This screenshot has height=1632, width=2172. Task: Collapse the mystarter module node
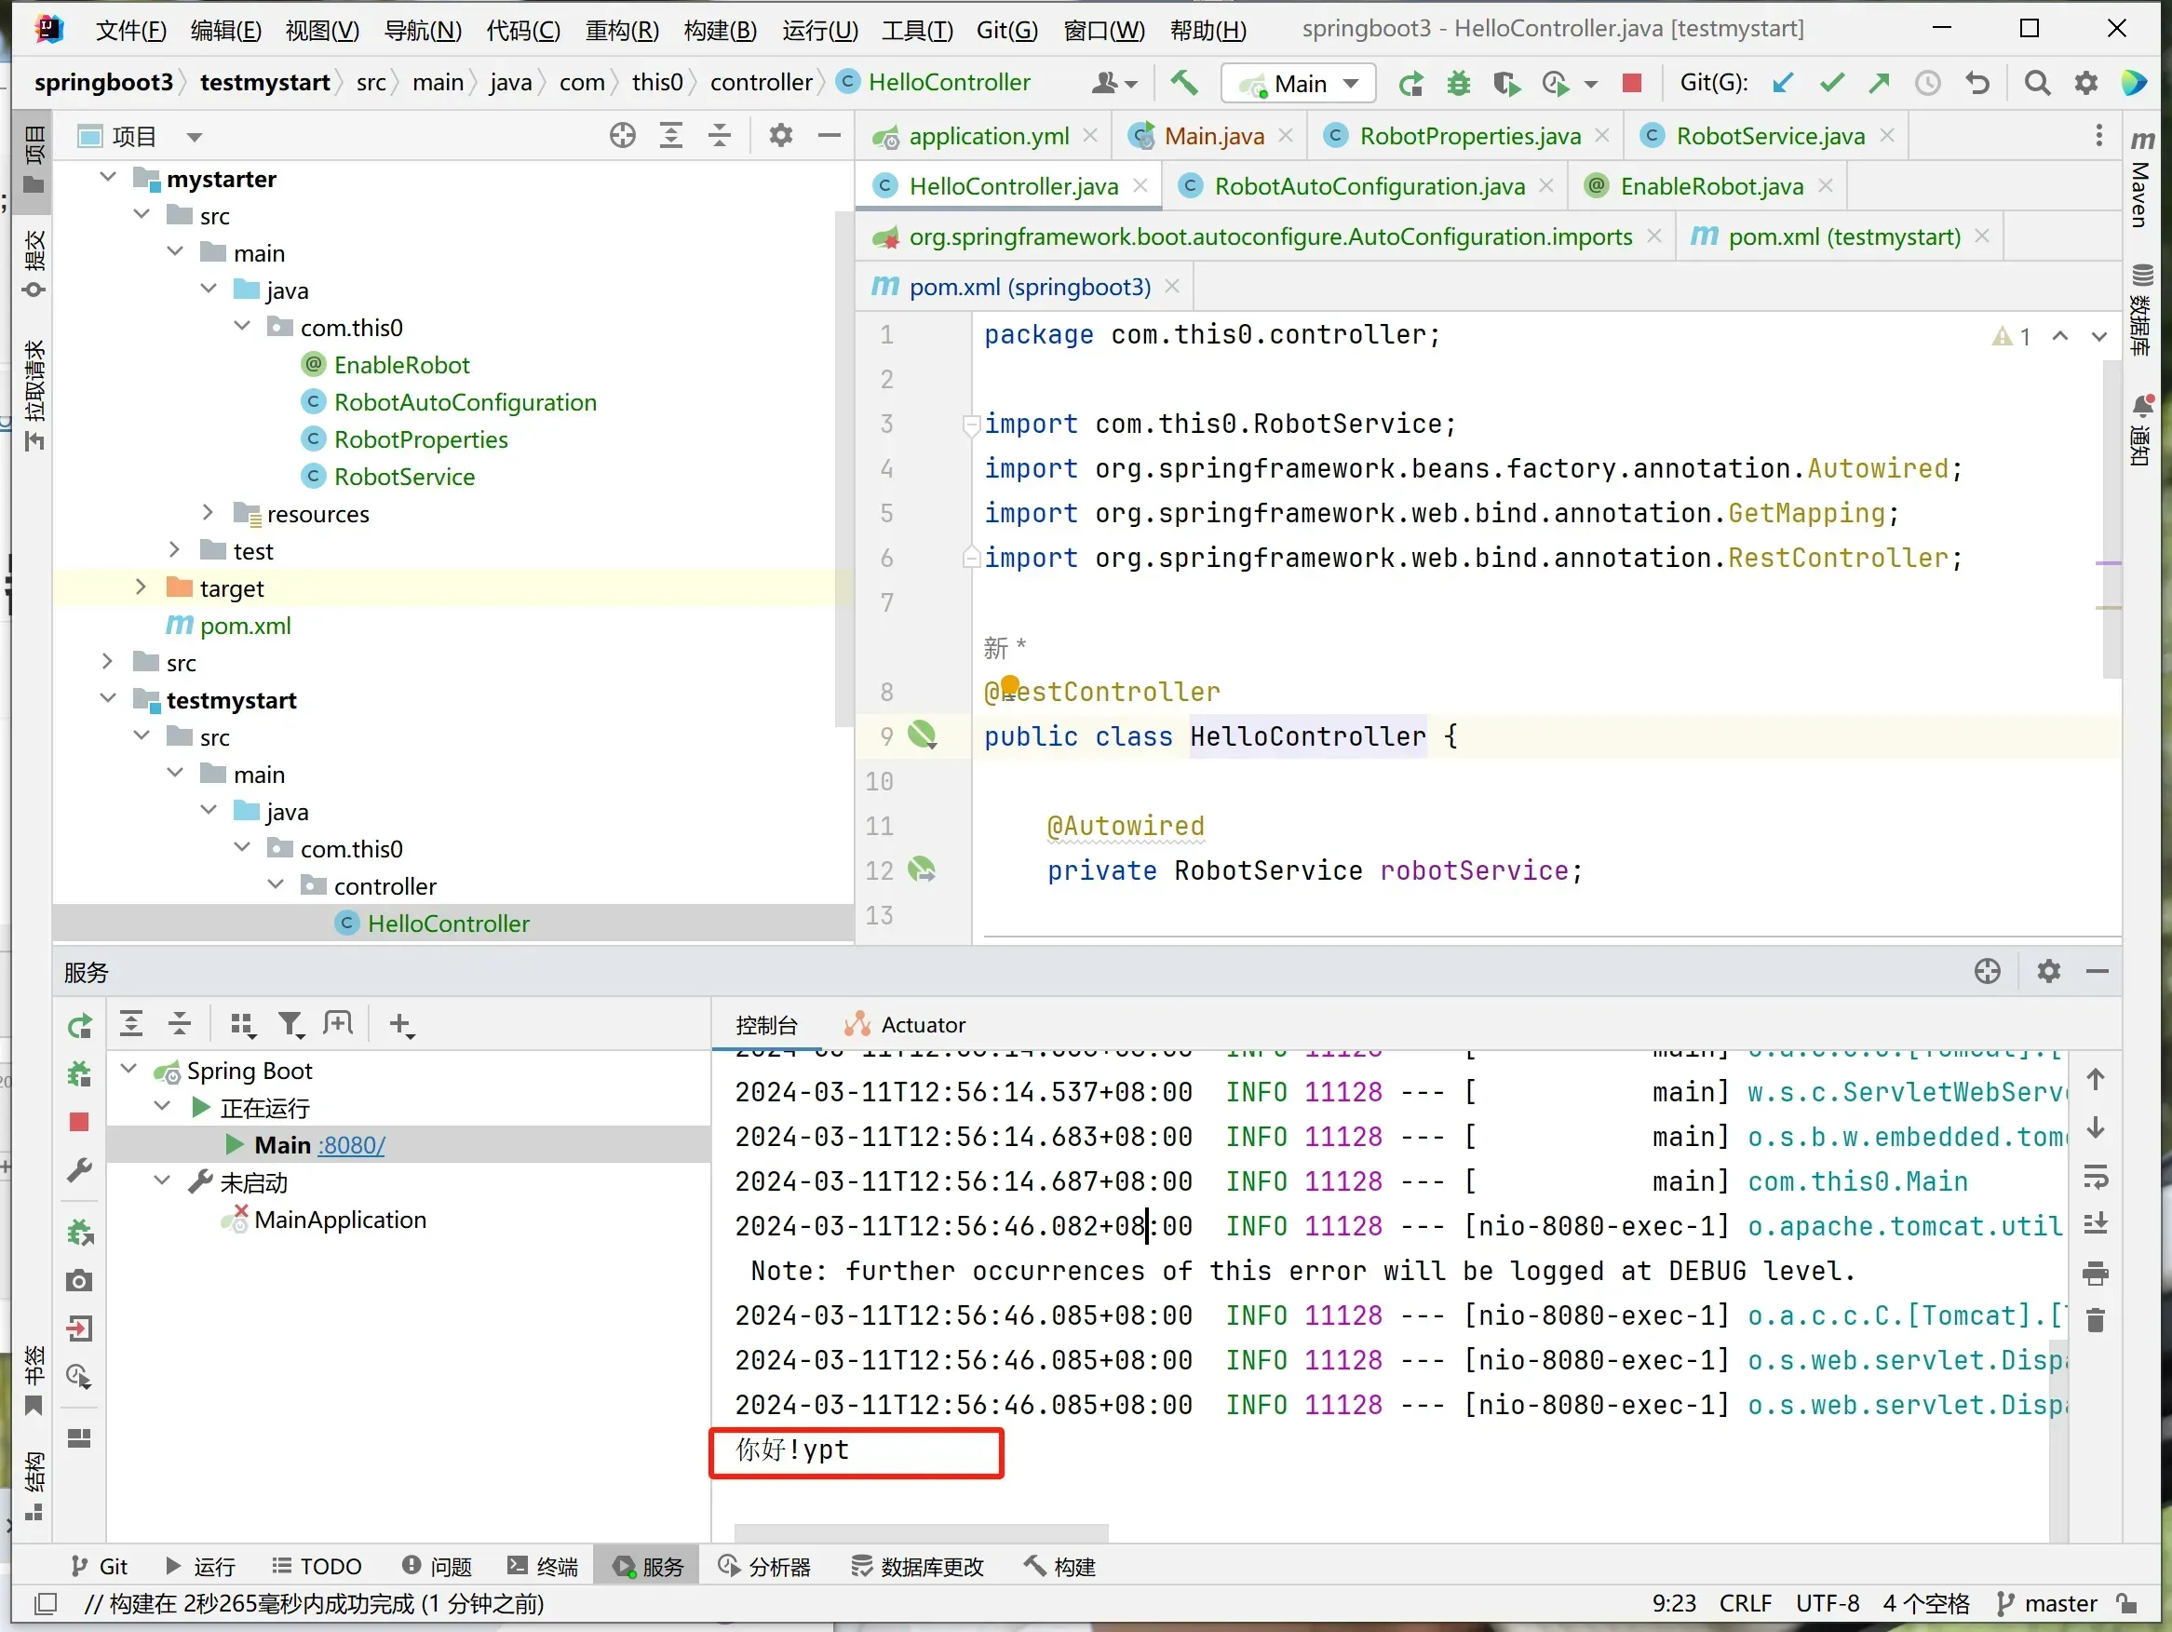[x=108, y=178]
